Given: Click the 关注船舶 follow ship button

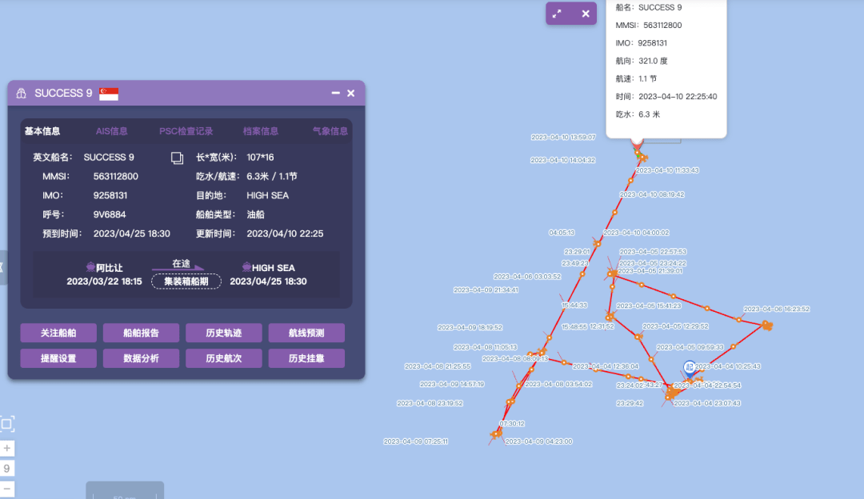Looking at the screenshot, I should pos(58,333).
